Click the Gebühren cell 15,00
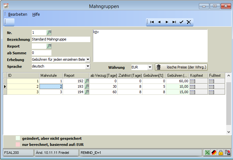 pyautogui.click(x=177, y=92)
